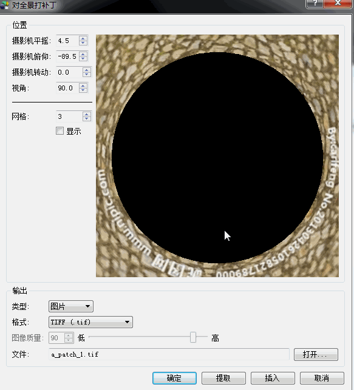The image size is (354, 390).
Task: Click the 摄影机转动 field showing 0.0
Action: click(69, 72)
